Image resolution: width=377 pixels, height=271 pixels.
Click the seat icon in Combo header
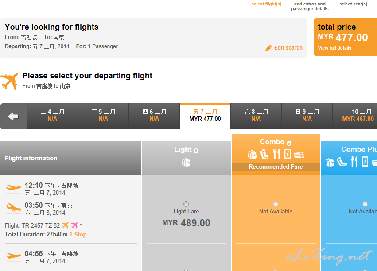coord(264,154)
